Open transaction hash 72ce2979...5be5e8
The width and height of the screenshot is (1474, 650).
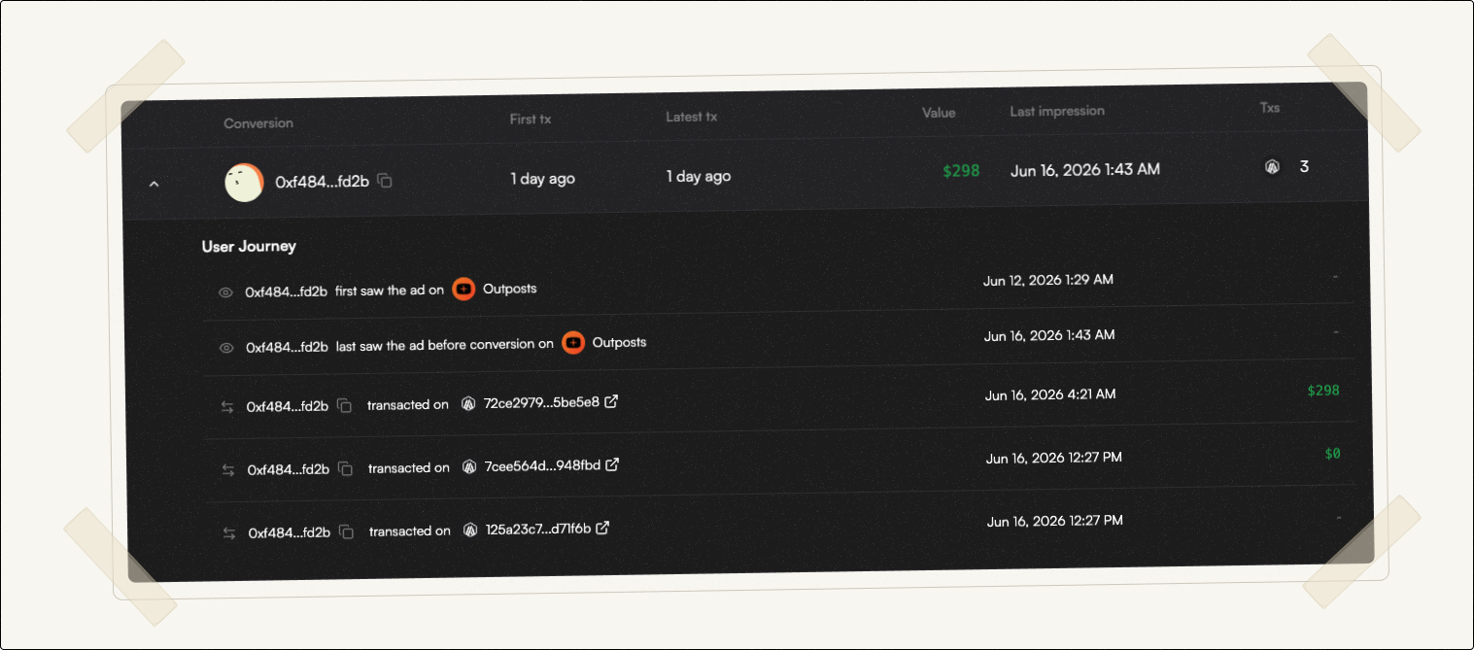pyautogui.click(x=541, y=402)
